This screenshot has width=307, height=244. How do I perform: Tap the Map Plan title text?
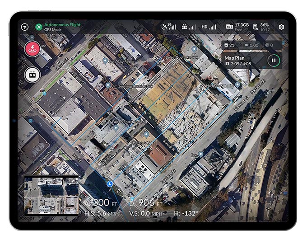[x=234, y=58]
